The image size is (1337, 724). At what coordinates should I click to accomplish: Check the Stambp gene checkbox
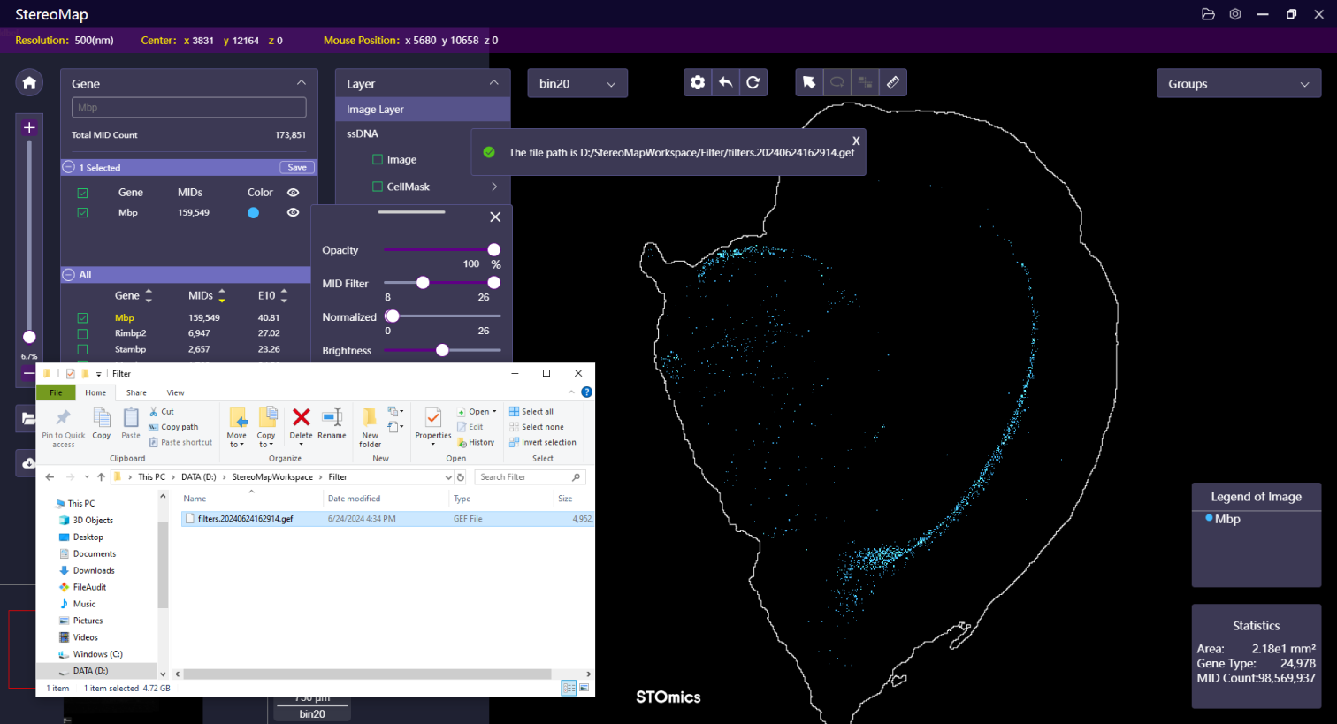pyautogui.click(x=82, y=349)
